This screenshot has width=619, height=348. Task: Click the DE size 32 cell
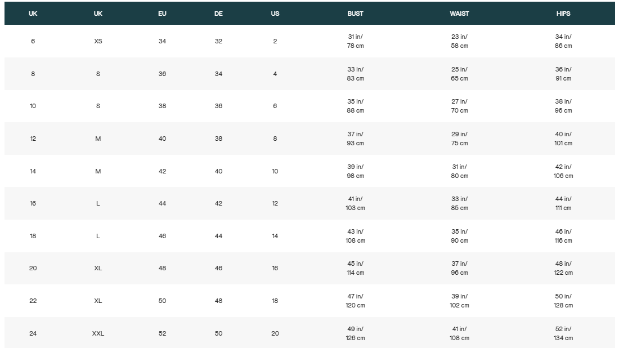218,41
